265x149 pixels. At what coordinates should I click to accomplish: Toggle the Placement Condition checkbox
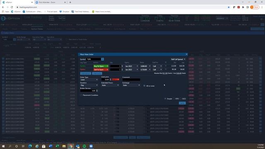pyautogui.click(x=81, y=95)
